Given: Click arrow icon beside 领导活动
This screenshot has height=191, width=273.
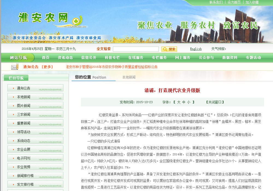Looking at the screenshot, I should pyautogui.click(x=13, y=132).
